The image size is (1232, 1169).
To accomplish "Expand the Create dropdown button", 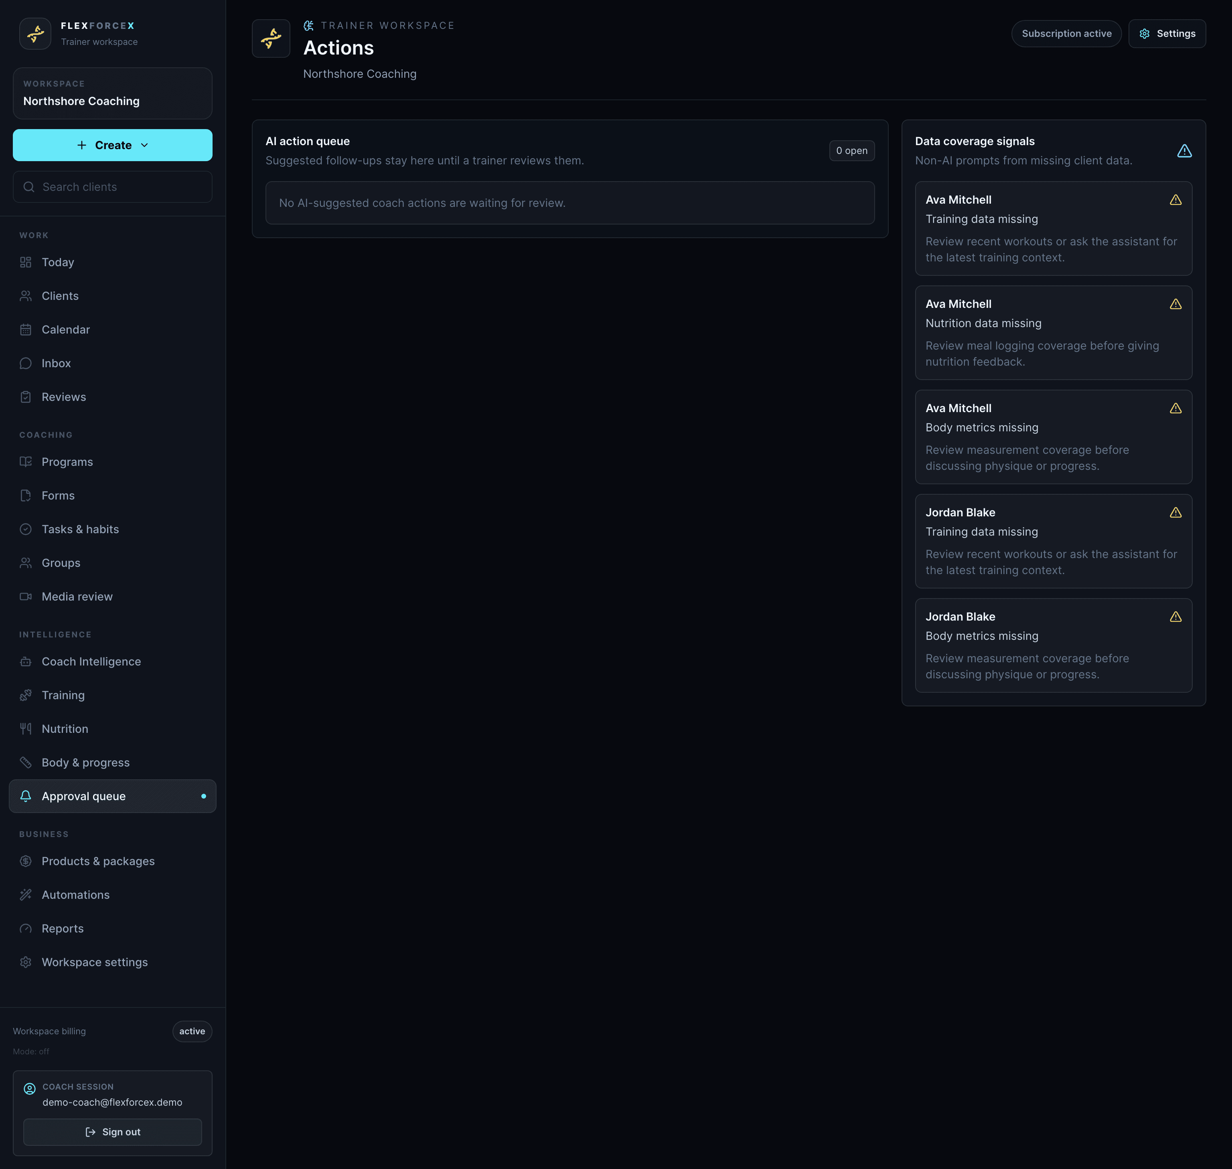I will tap(112, 145).
